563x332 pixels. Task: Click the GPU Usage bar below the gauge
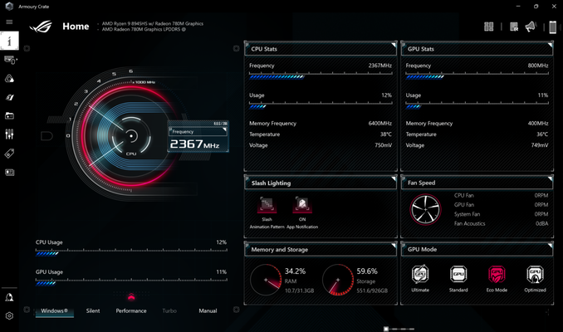pos(131,281)
